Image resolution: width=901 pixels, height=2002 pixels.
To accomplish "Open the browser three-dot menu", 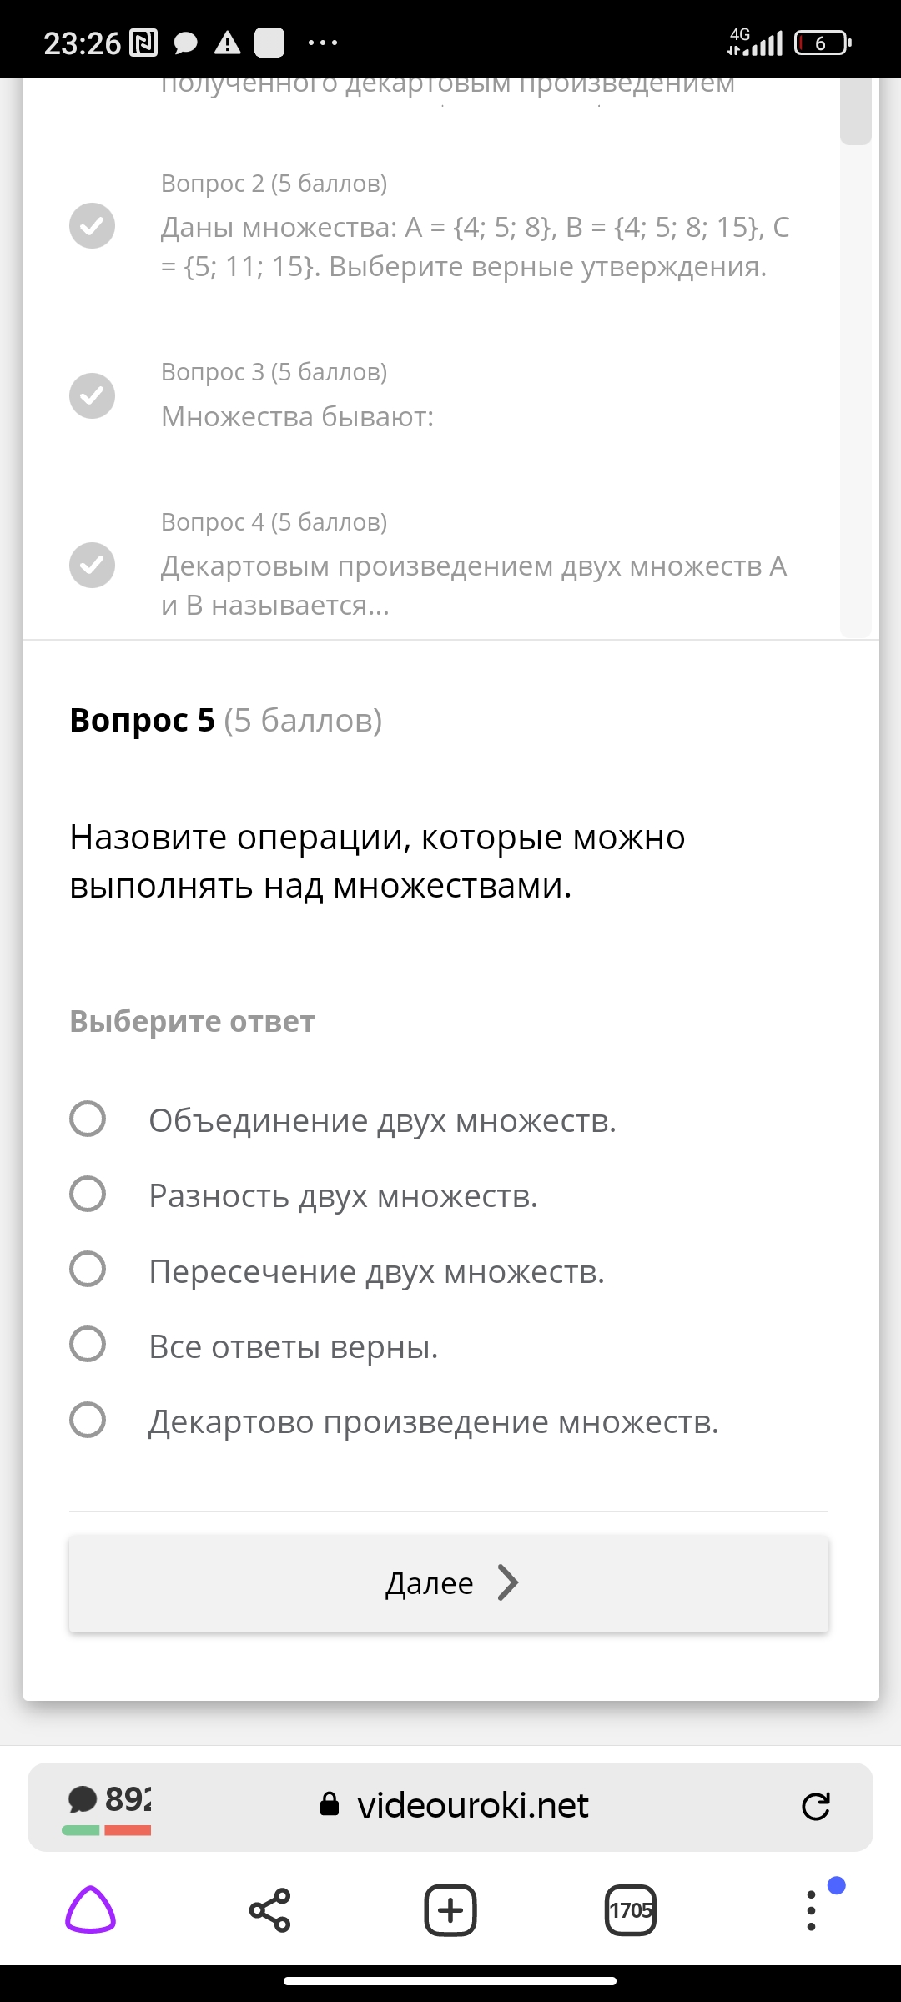I will [x=811, y=1909].
